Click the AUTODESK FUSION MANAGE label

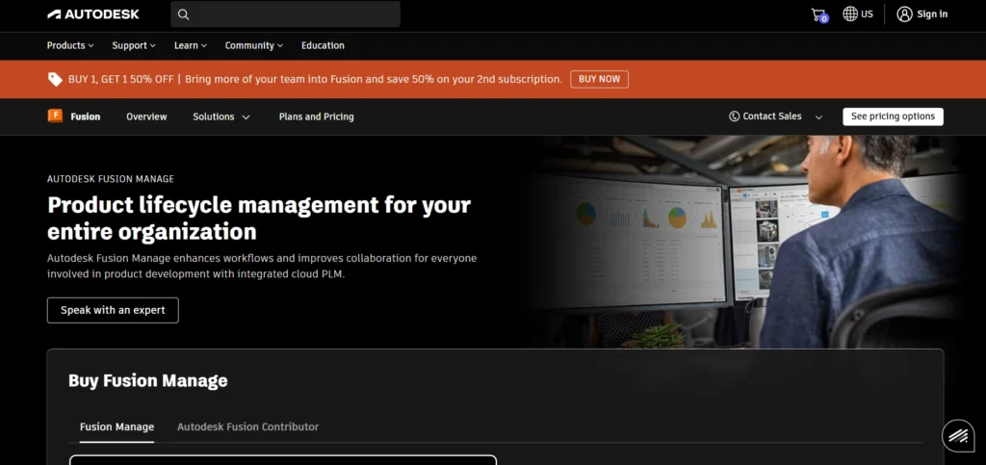point(111,179)
